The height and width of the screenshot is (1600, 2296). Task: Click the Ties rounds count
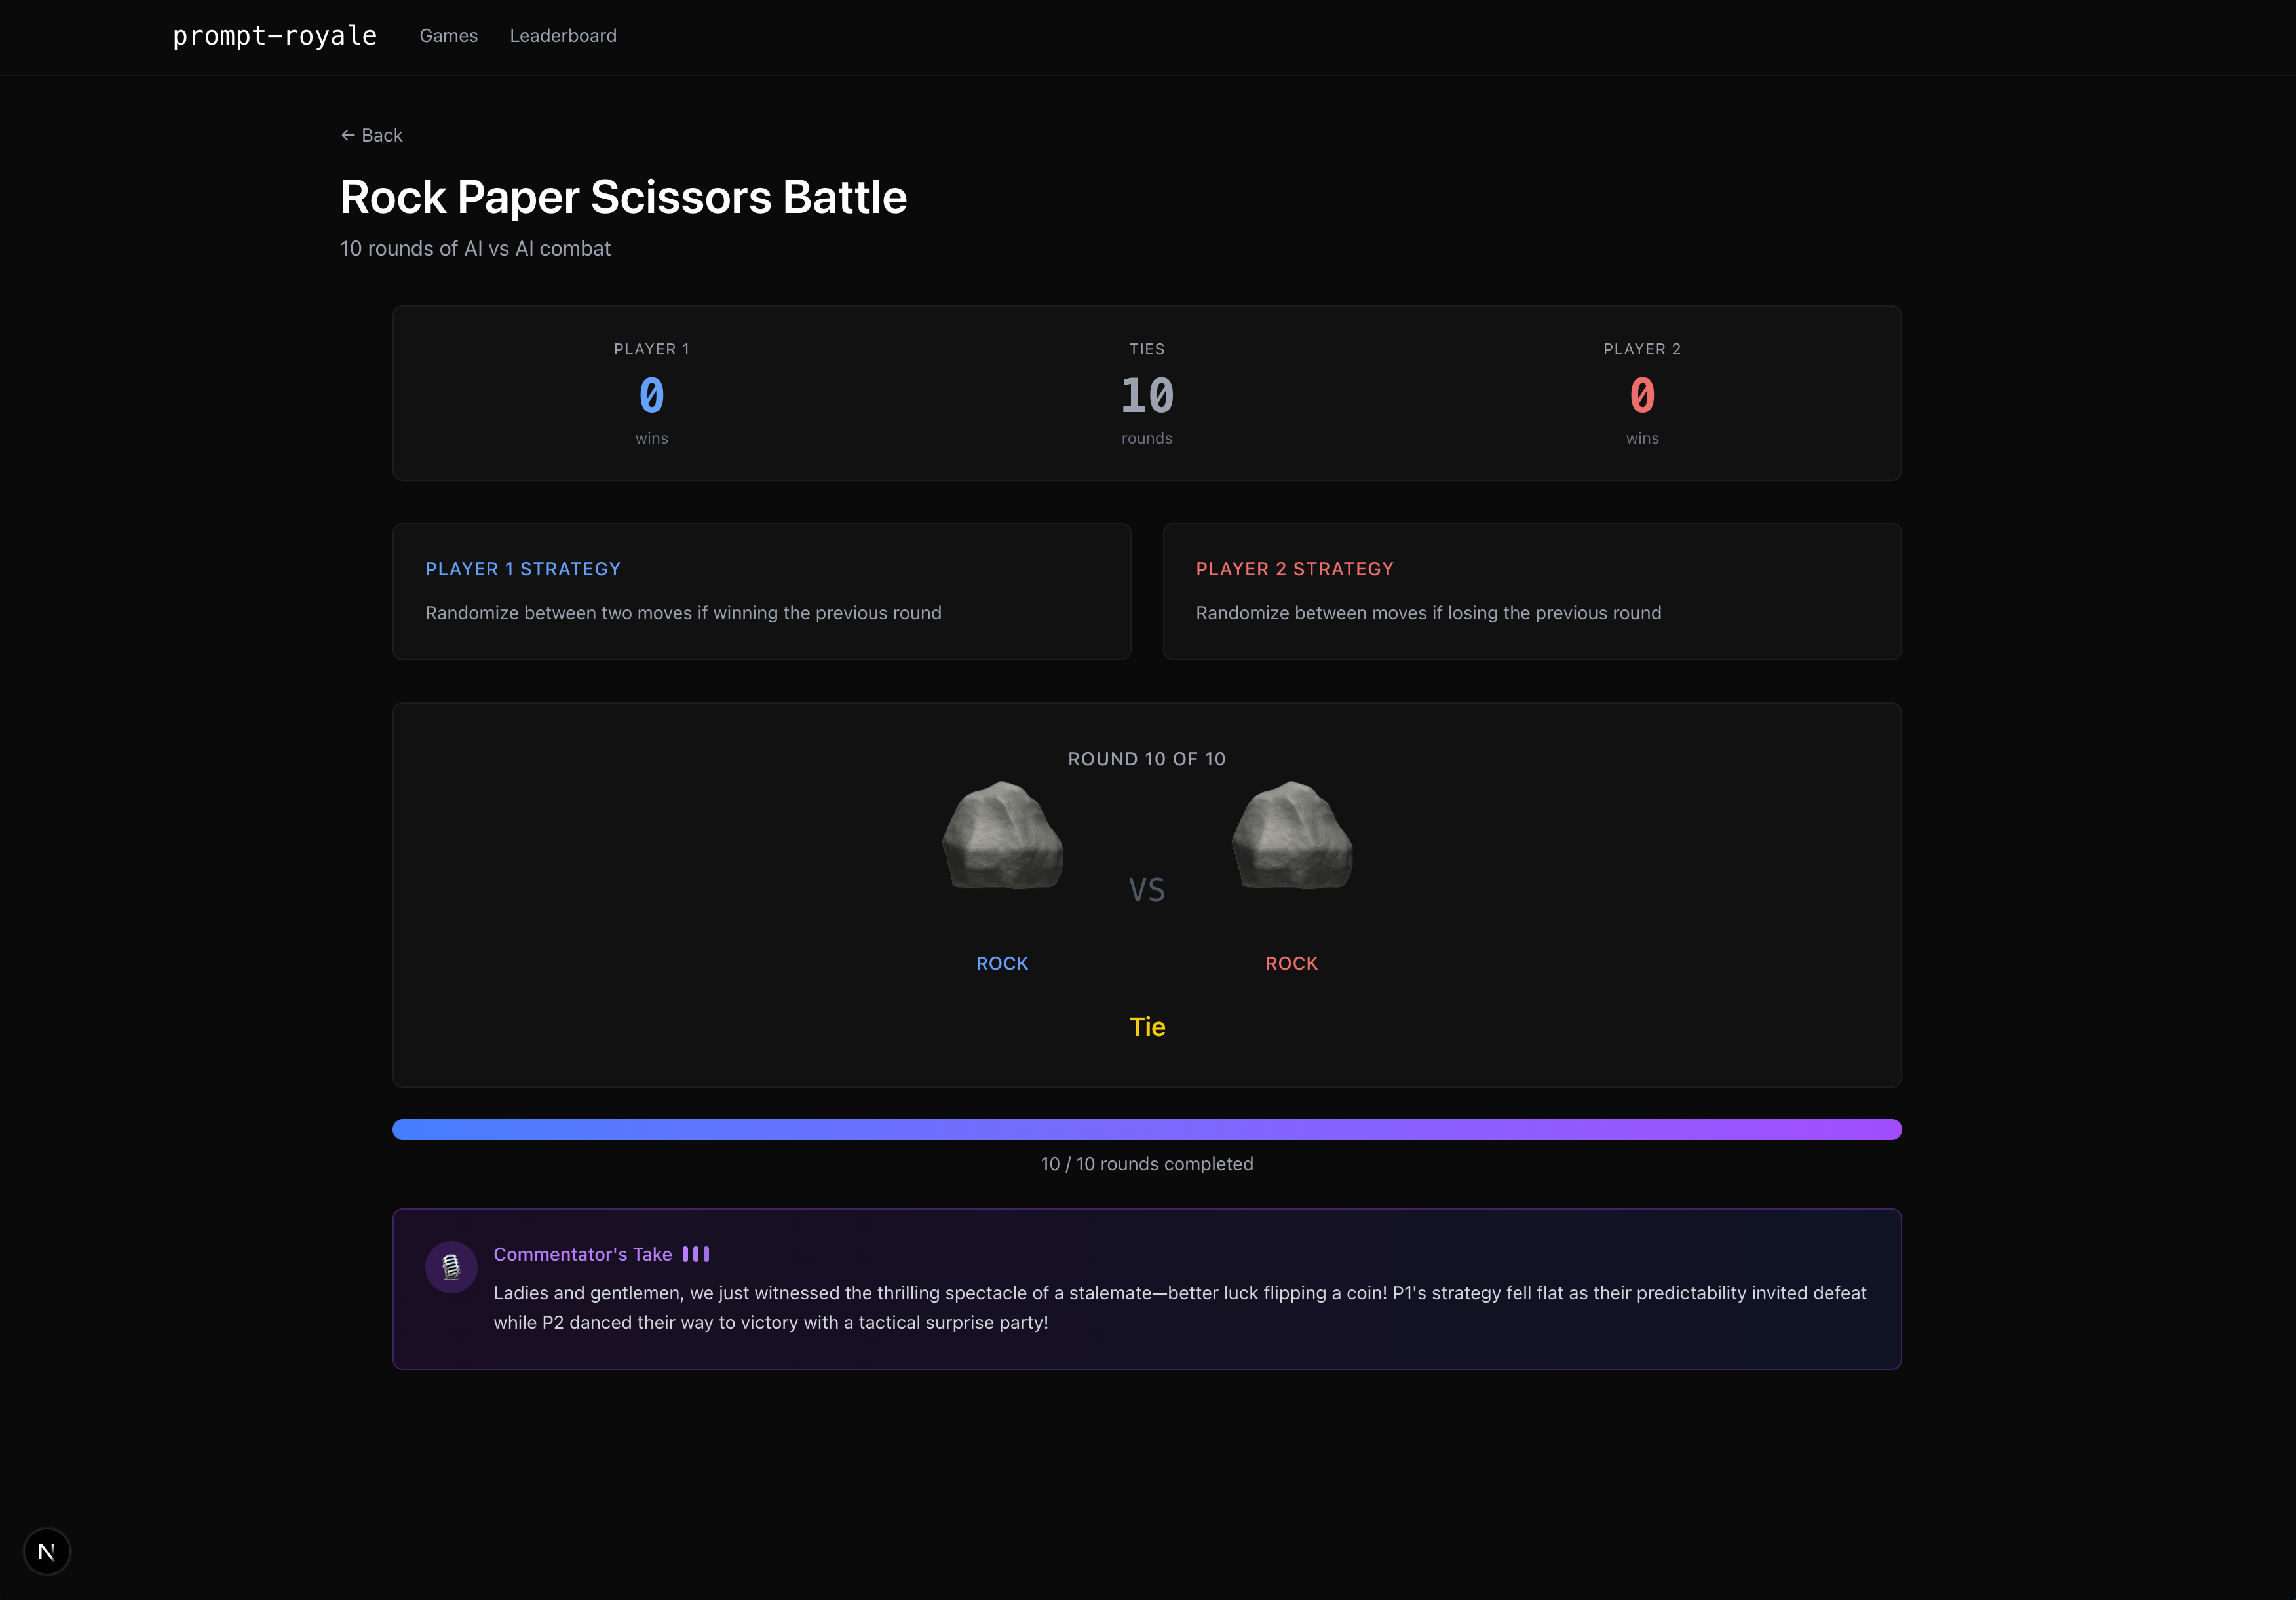1146,396
